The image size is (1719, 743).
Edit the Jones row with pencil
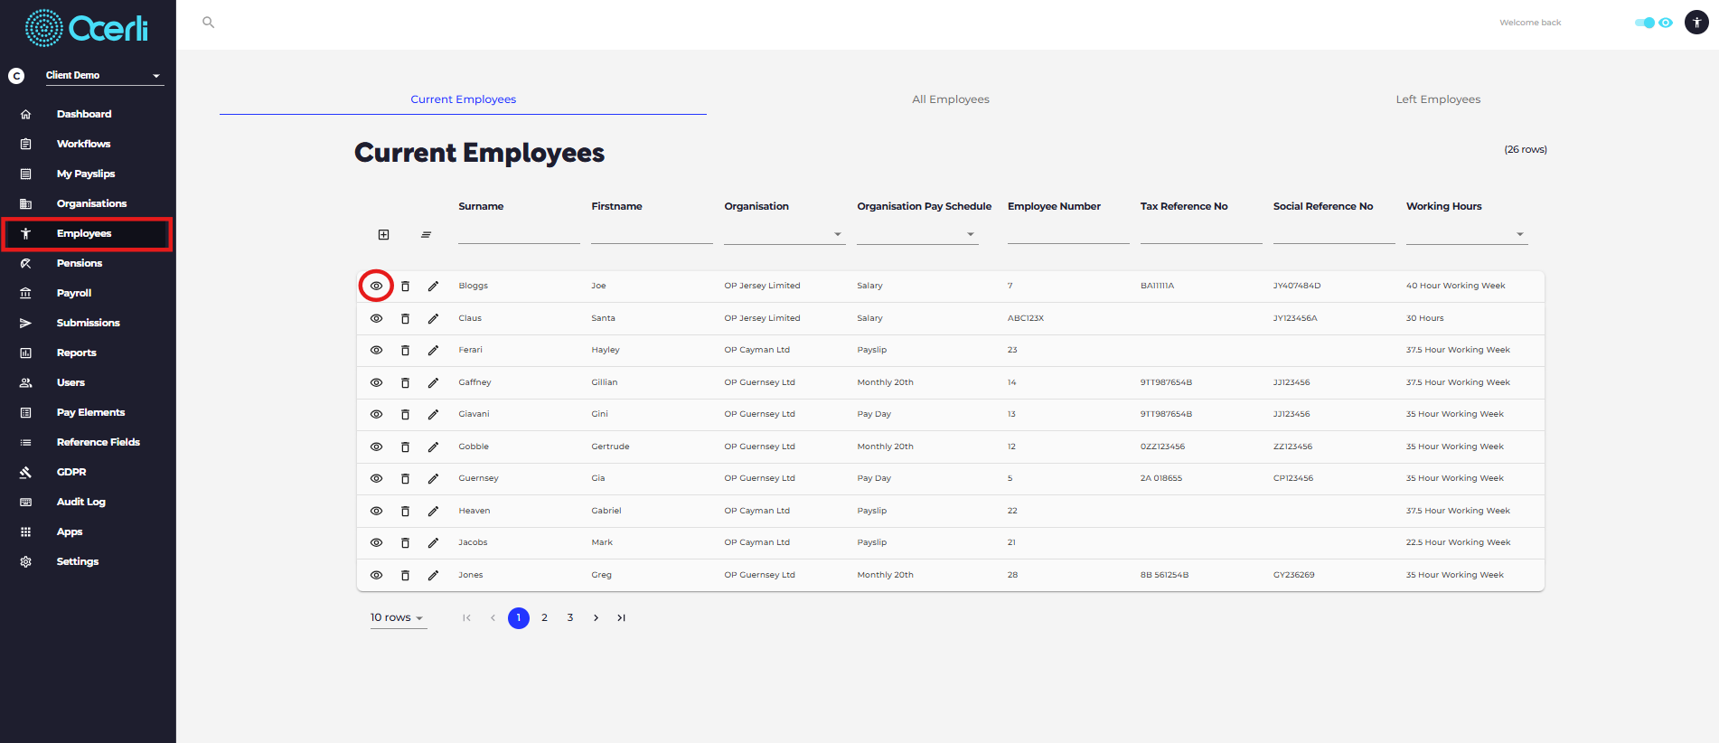coord(433,575)
